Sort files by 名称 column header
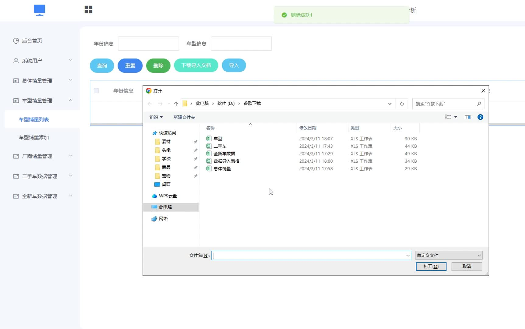The height and width of the screenshot is (329, 525). click(x=210, y=128)
